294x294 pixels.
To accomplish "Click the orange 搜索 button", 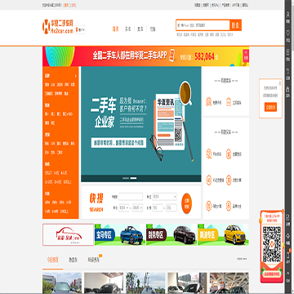I will click(235, 25).
